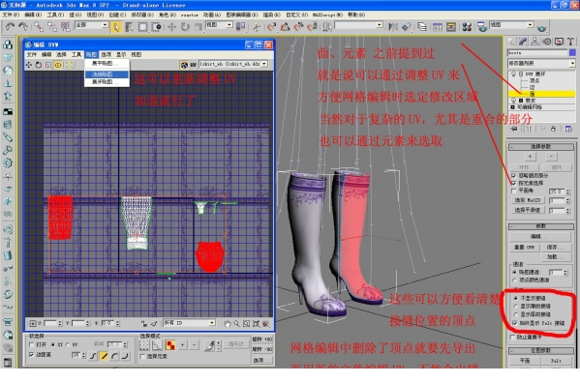Toggle the 忽略背面部分 checkbox
580x383 pixels.
click(513, 175)
